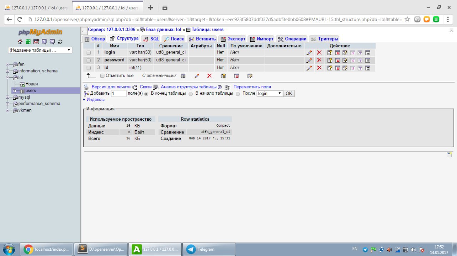Click the number of fields input box
The width and height of the screenshot is (457, 256).
[119, 94]
